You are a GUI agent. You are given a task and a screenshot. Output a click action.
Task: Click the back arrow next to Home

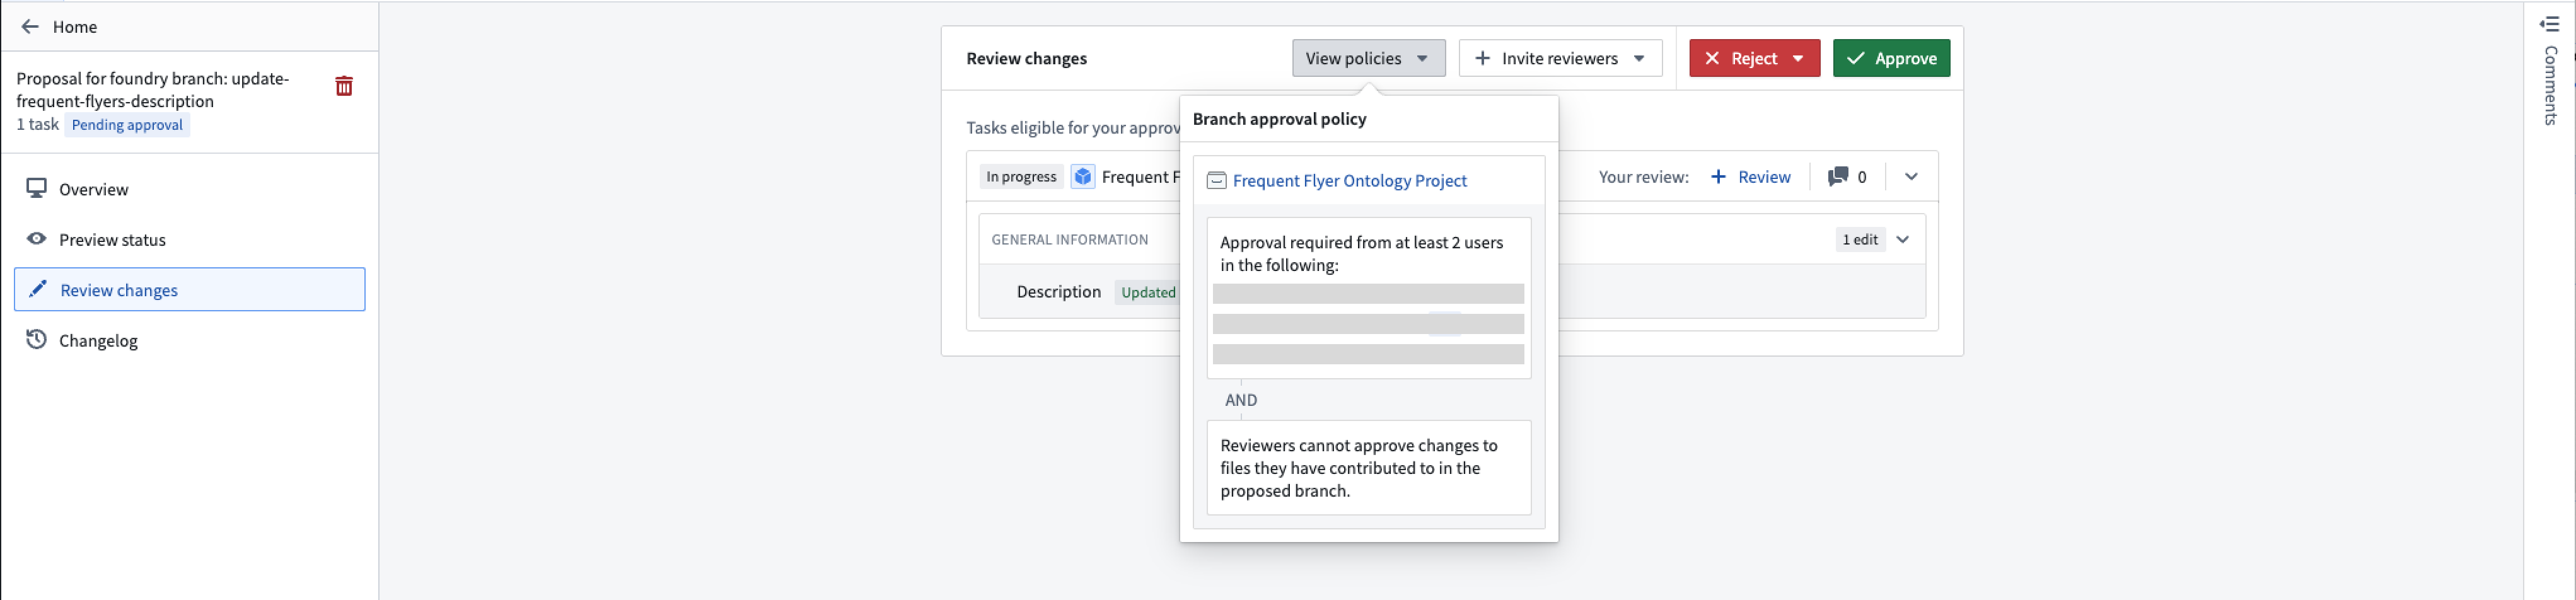pyautogui.click(x=30, y=26)
